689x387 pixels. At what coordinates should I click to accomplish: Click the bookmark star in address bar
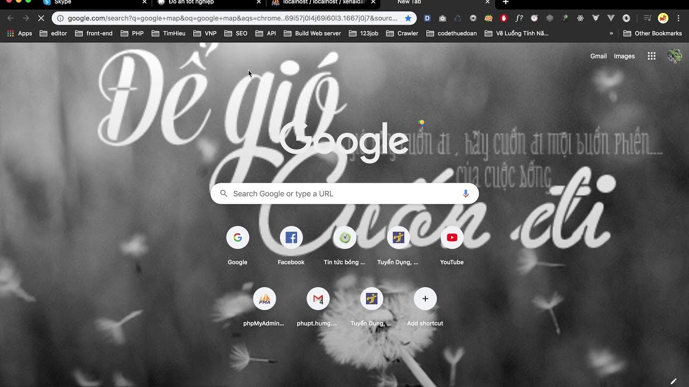click(408, 18)
